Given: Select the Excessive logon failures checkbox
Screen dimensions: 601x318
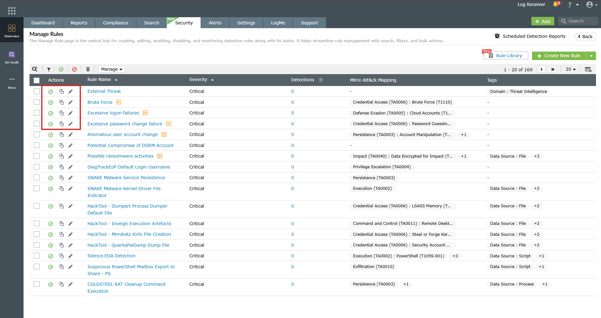Looking at the screenshot, I should point(37,113).
